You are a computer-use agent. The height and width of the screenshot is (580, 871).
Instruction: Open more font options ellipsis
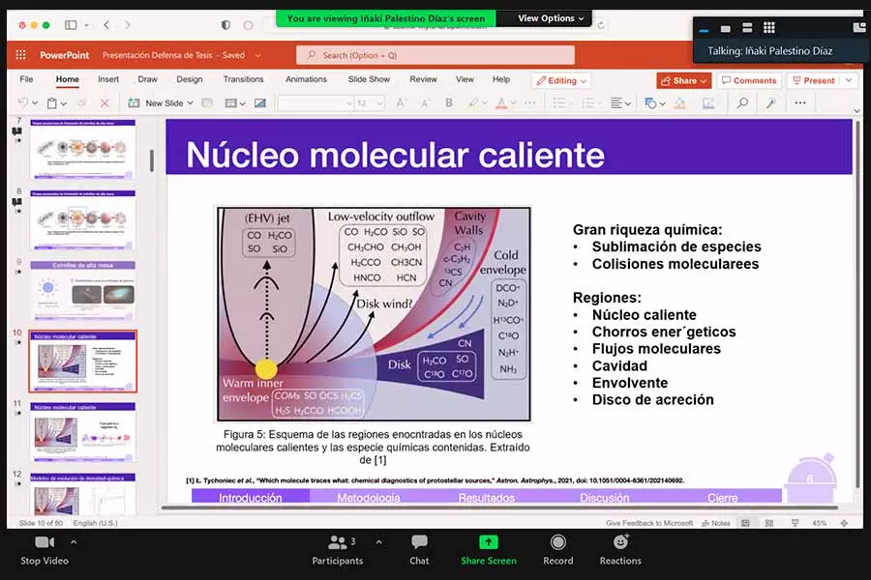[x=530, y=102]
